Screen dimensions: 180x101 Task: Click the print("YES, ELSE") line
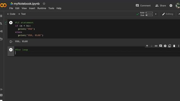[x=31, y=35]
